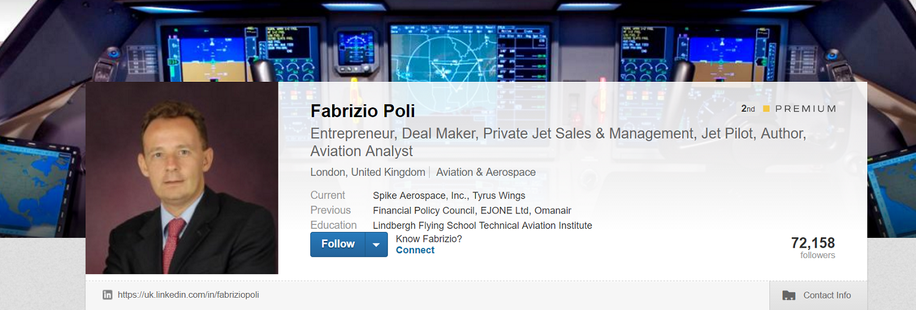View the 72,158 followers count

coord(812,243)
